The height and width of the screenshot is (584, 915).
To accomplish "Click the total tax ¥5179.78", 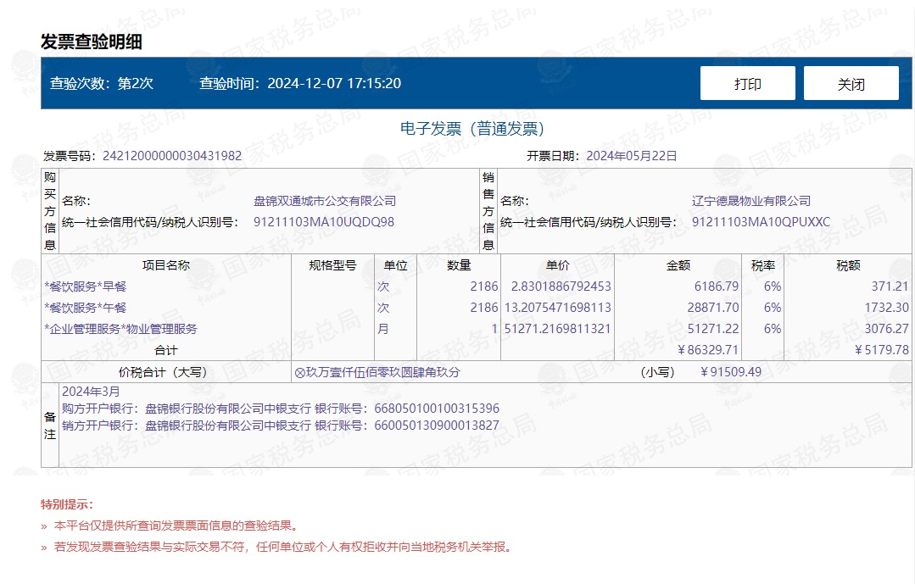I will [x=881, y=349].
